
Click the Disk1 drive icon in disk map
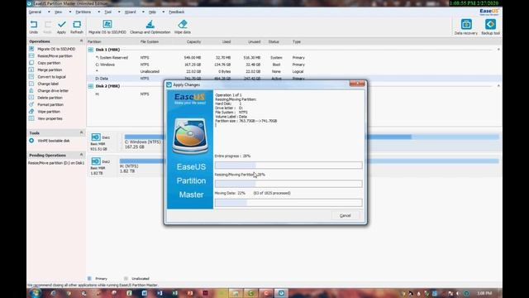click(96, 137)
